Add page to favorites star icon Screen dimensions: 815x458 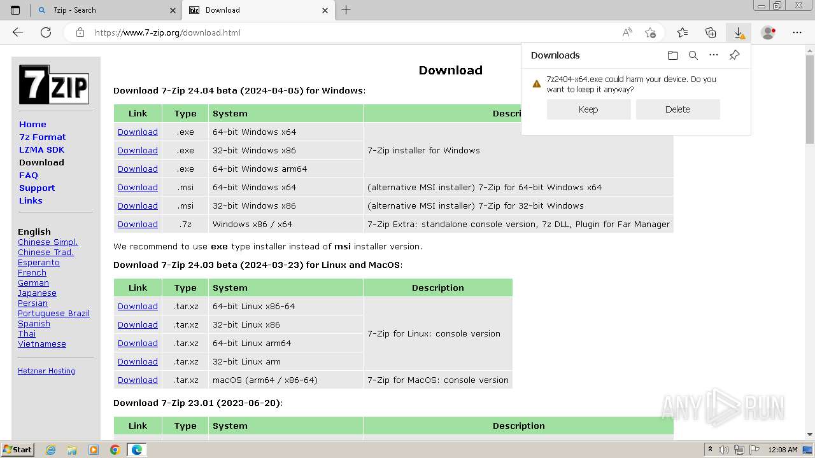pyautogui.click(x=650, y=32)
